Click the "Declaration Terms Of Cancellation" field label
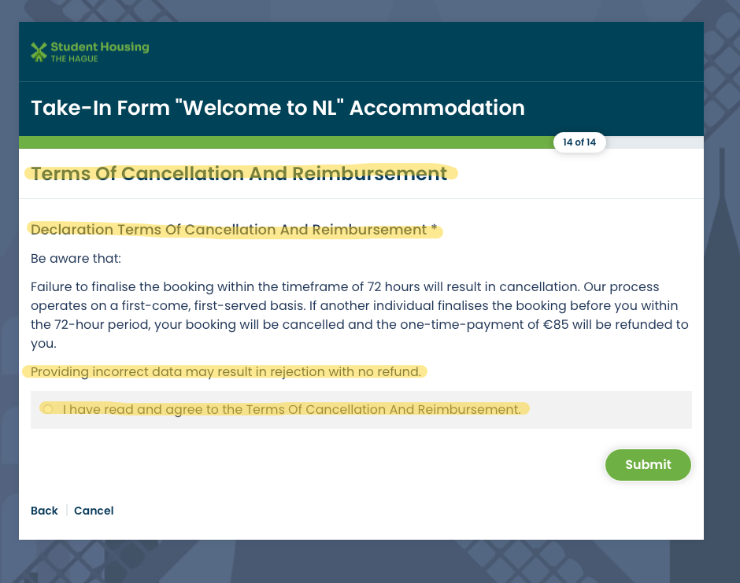Screen dimensions: 740x583 (x=228, y=230)
